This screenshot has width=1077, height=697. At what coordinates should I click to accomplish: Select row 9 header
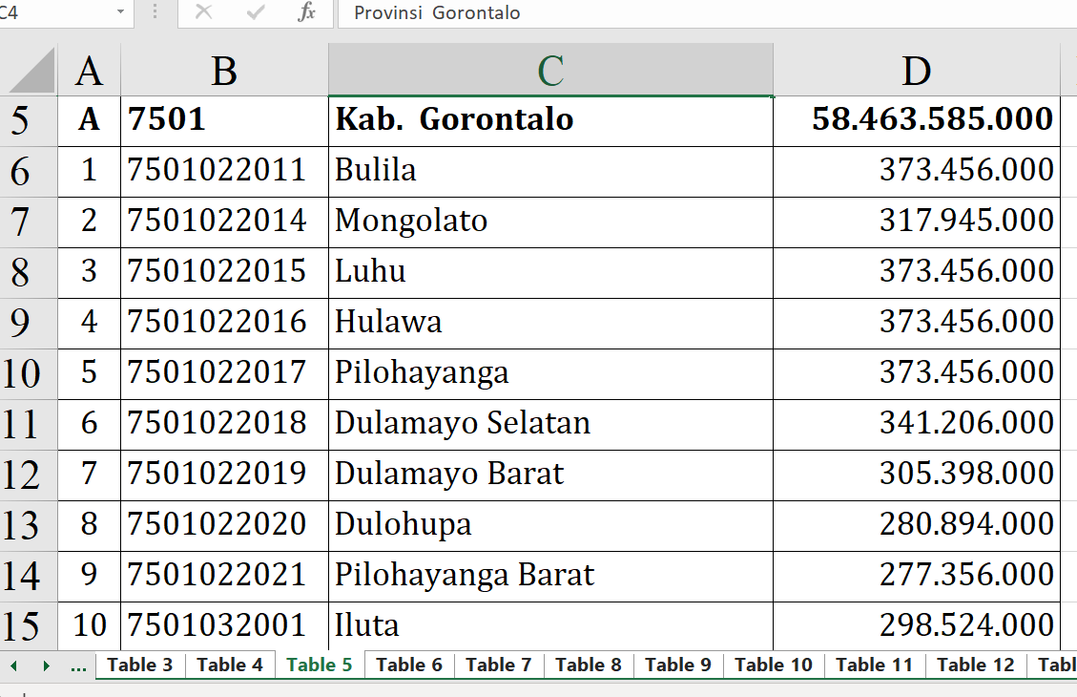(x=20, y=323)
